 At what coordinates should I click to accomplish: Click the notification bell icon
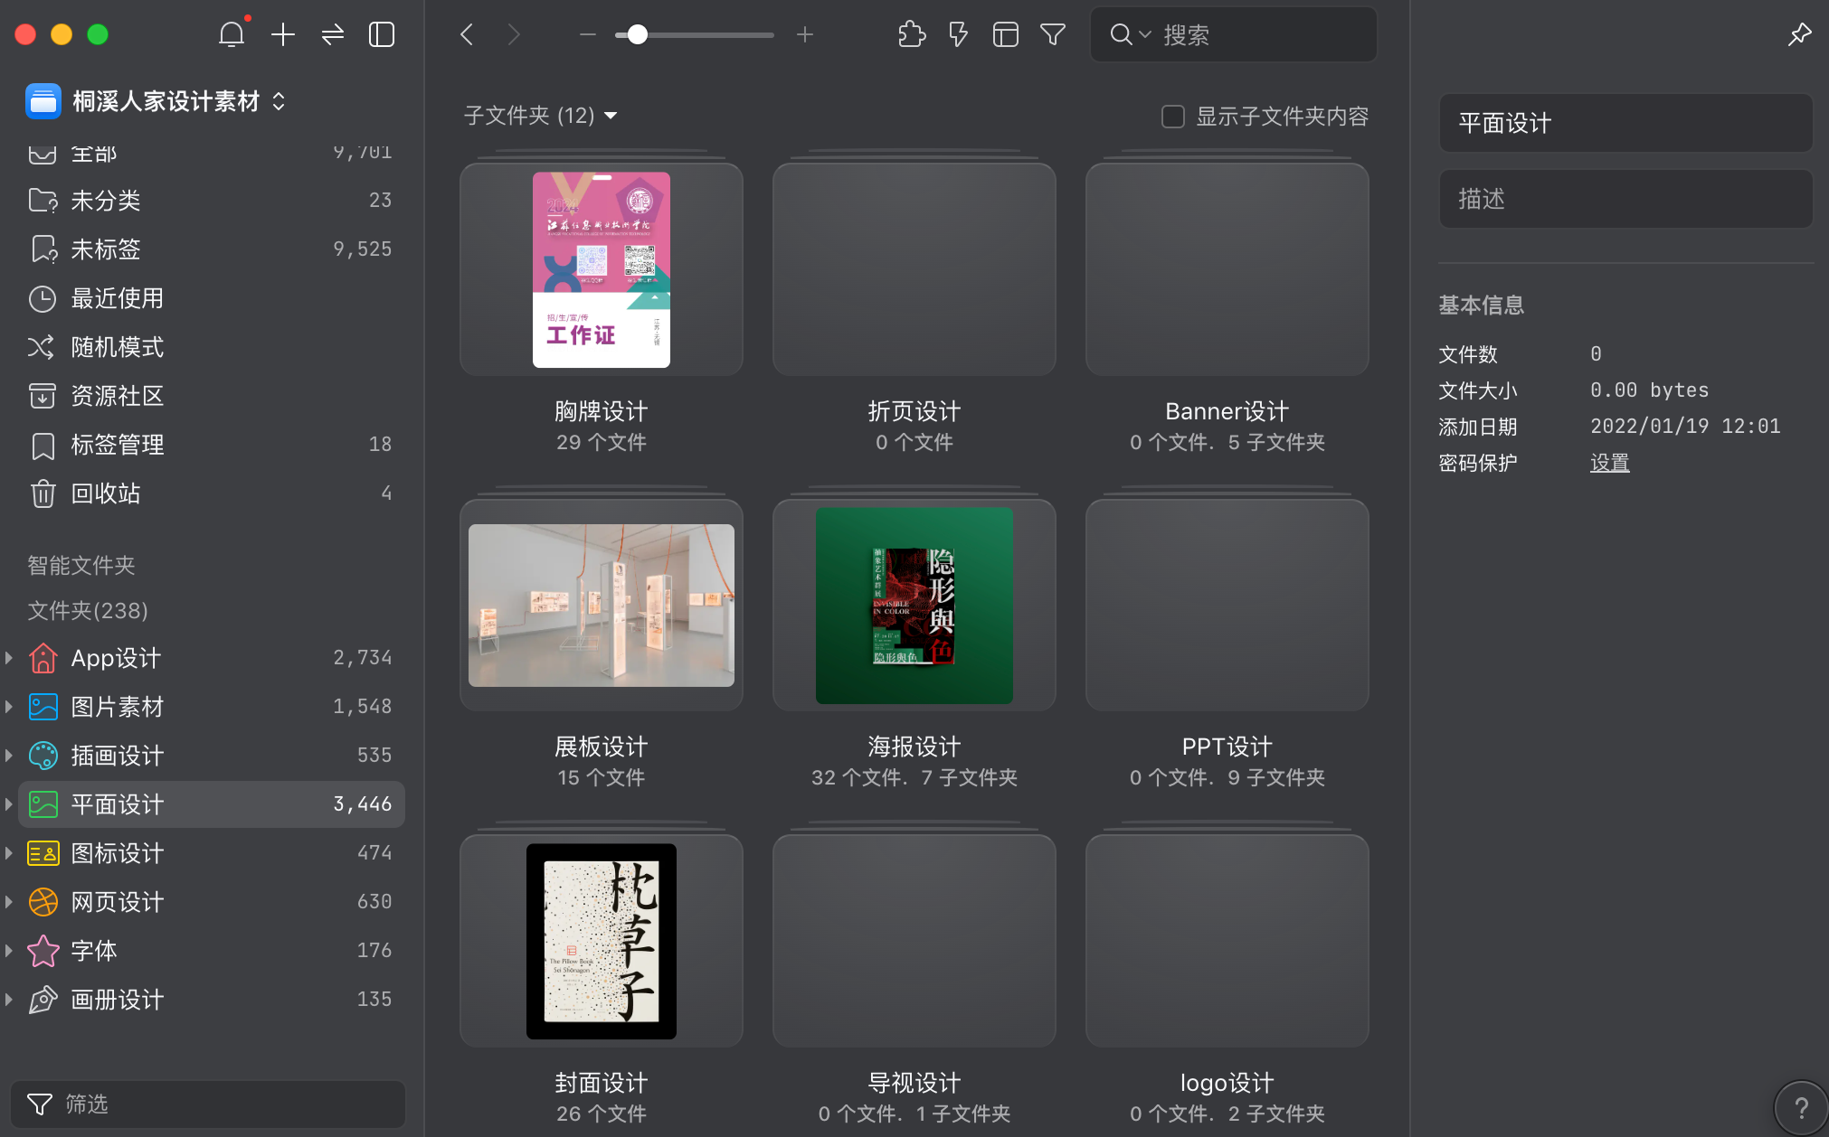click(x=232, y=34)
